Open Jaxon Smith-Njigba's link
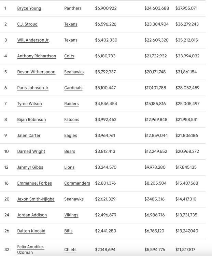Screen dimensions: 212x256 click(36, 199)
